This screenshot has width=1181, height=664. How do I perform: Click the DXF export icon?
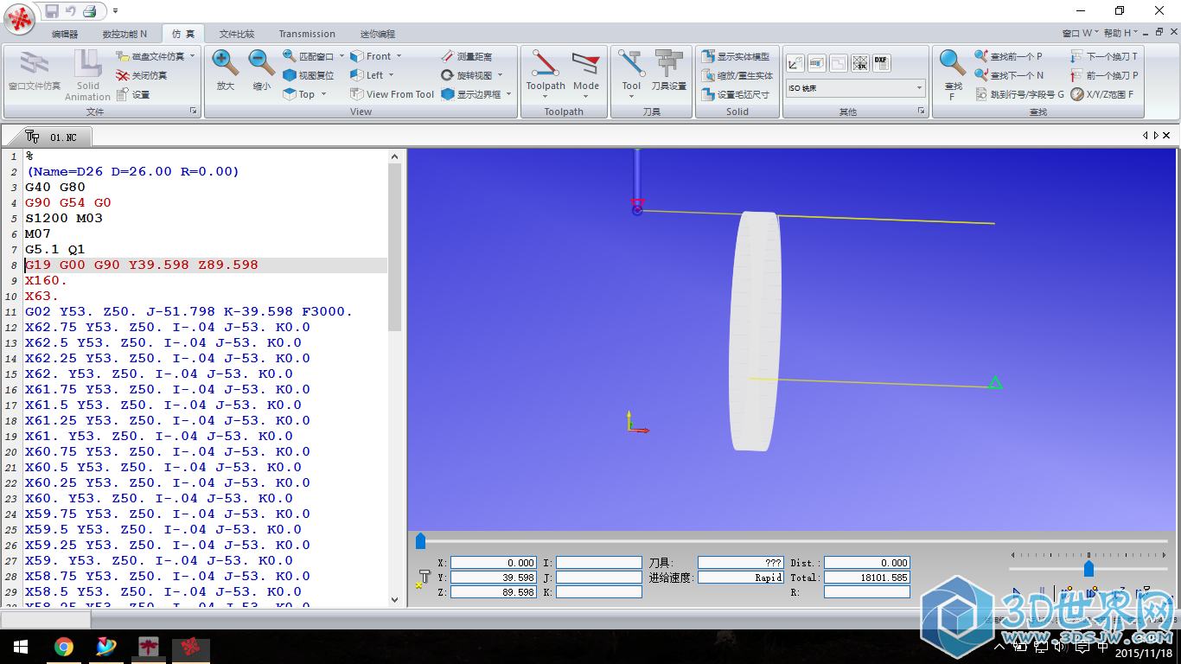[881, 62]
